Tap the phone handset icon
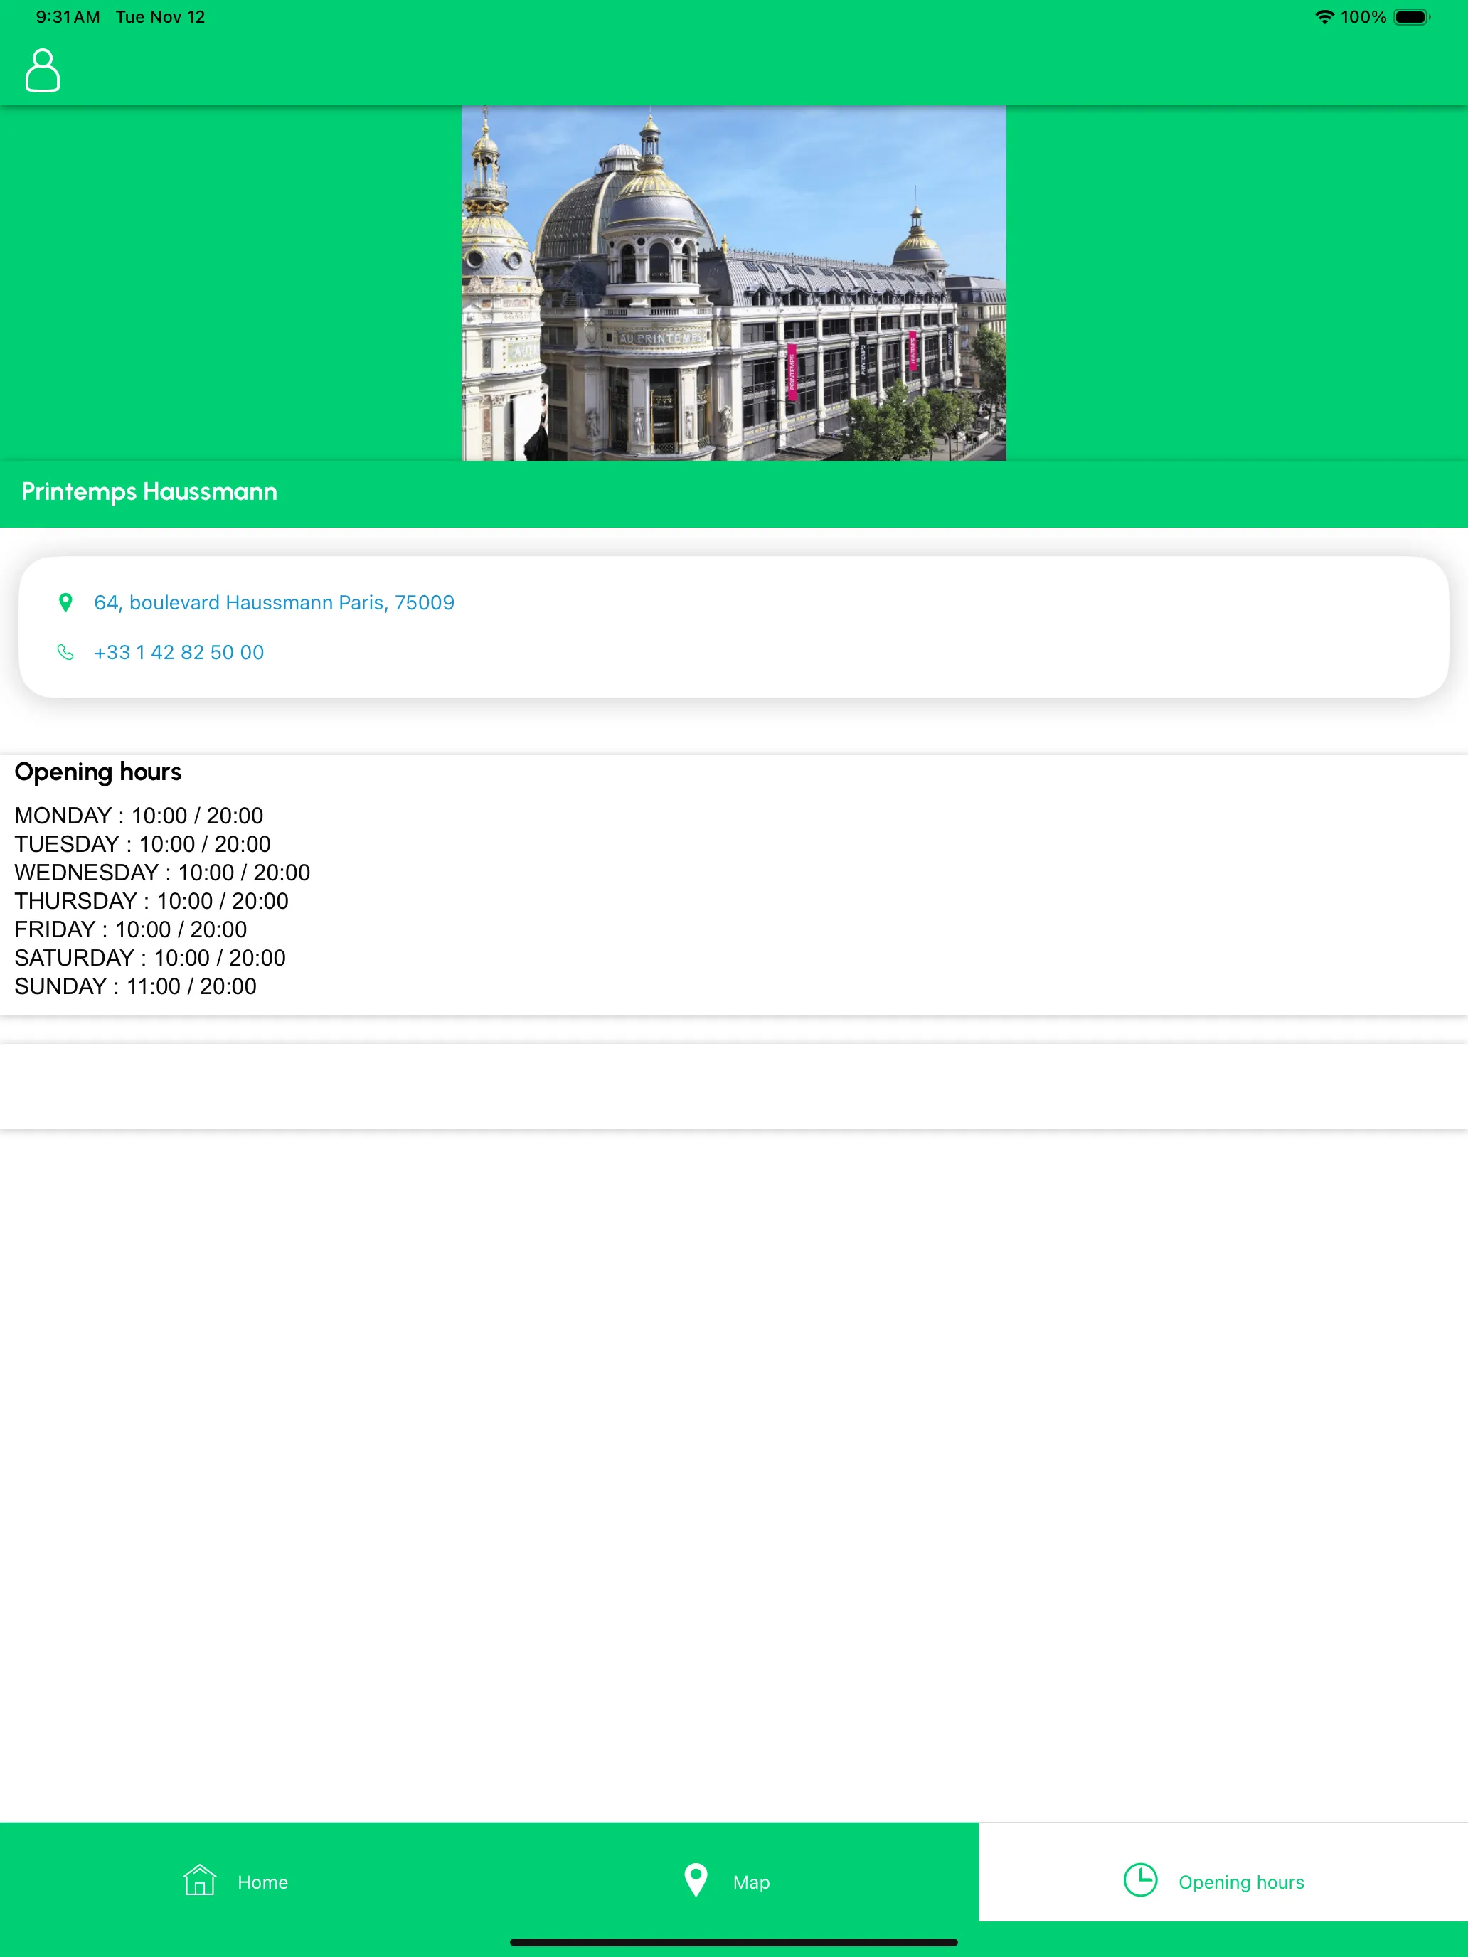Viewport: 1468px width, 1957px height. click(x=65, y=652)
